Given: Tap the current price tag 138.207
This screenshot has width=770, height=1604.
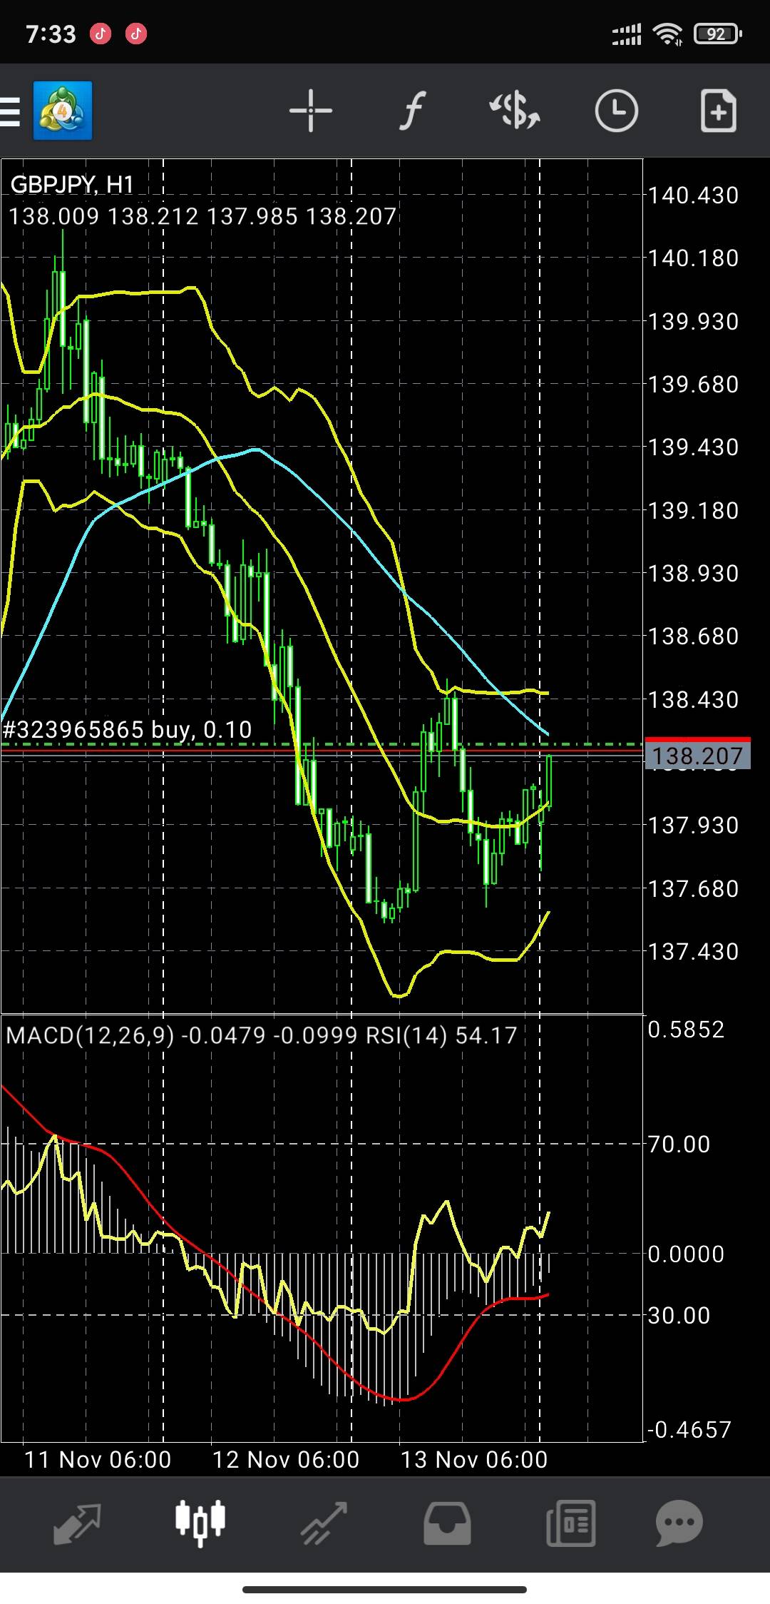Looking at the screenshot, I should tap(697, 756).
